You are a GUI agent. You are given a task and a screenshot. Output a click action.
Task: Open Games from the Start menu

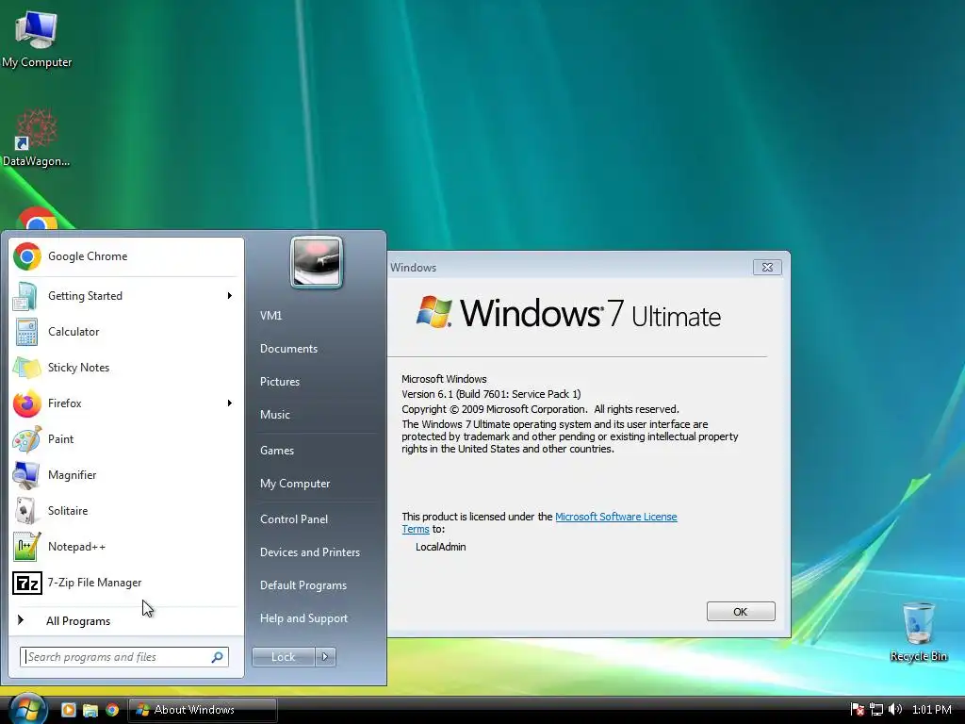coord(277,451)
